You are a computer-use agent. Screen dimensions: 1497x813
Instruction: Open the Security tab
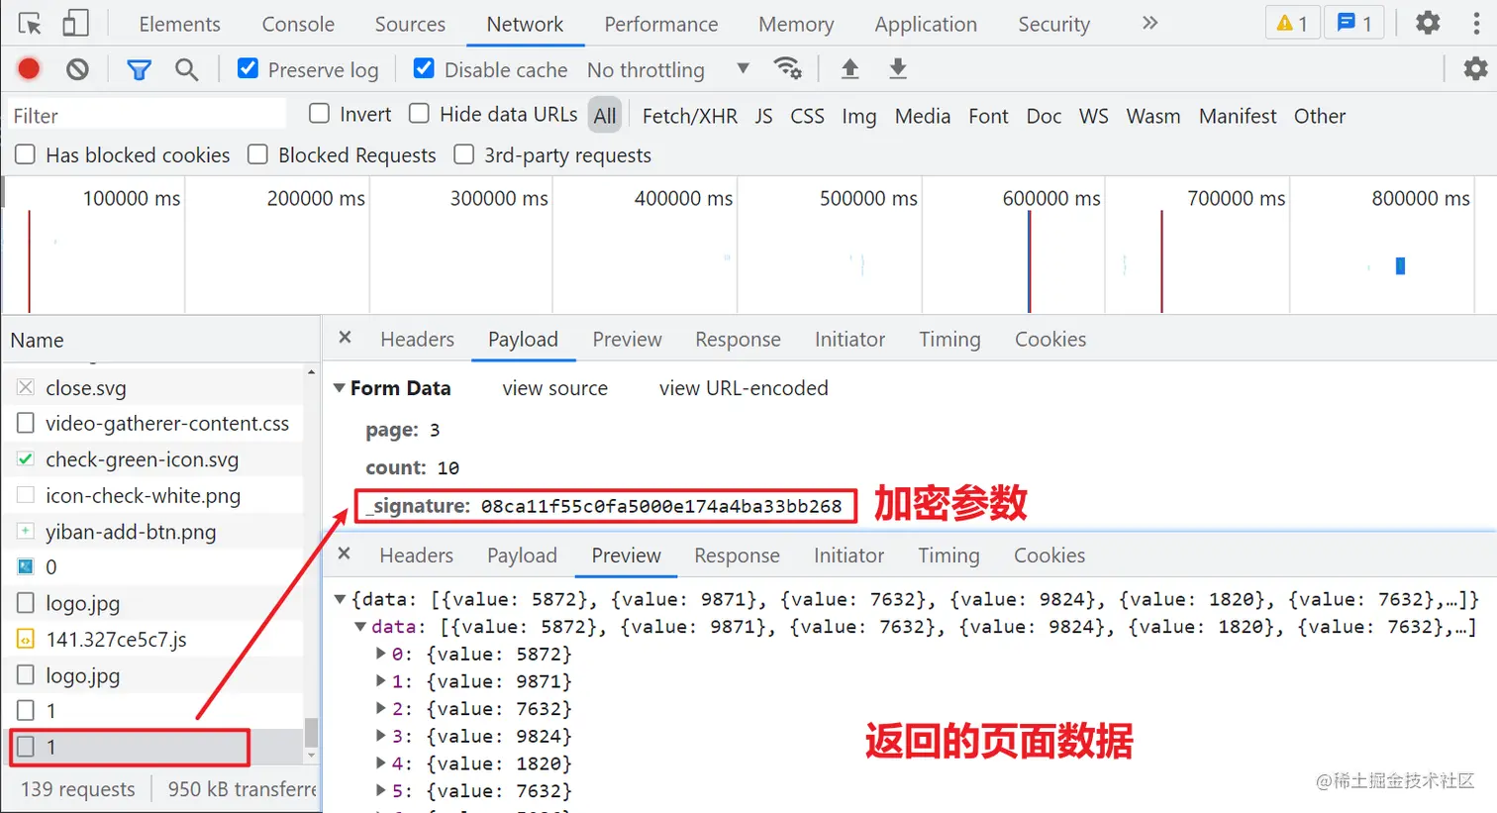click(1053, 24)
